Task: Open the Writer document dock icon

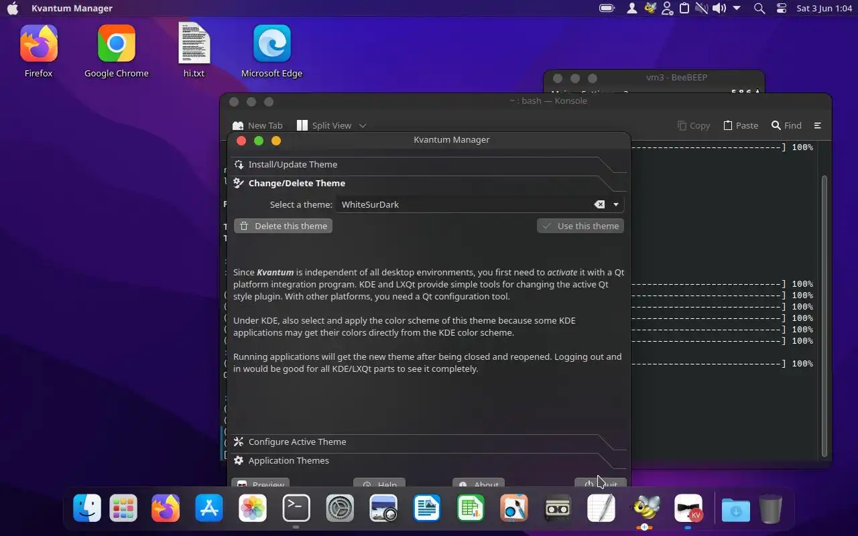Action: point(427,509)
